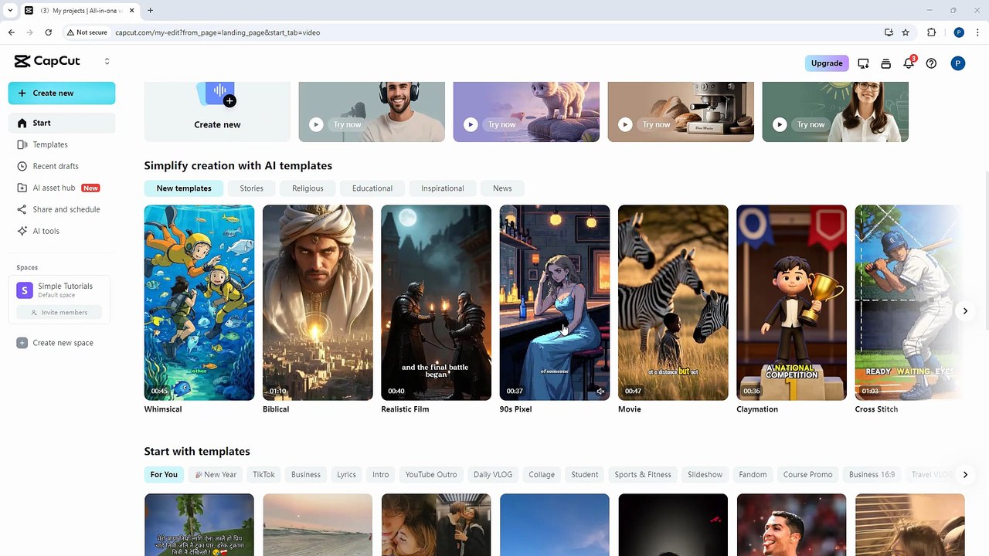Switch to the Educational tab
The width and height of the screenshot is (989, 556).
point(372,188)
